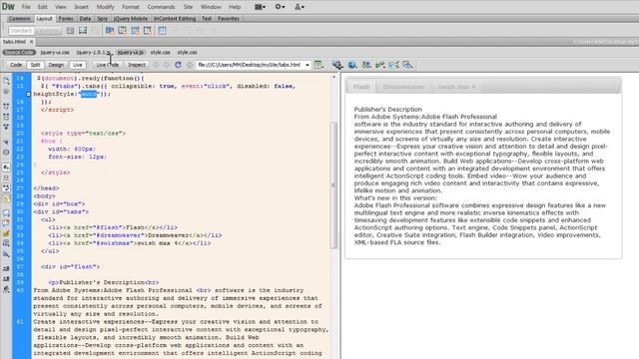Click the Move or Convert CSS icon

click(x=6, y=253)
